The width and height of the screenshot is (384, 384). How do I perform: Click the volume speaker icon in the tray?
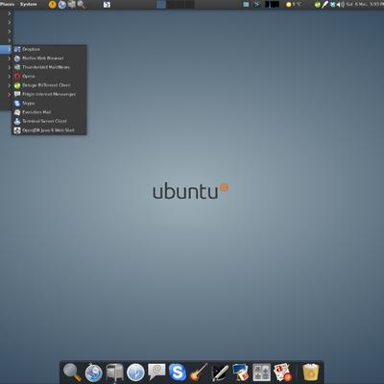[341, 5]
